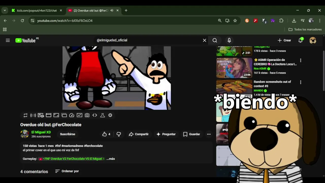The height and width of the screenshot is (183, 325).
Task: Open the YouTube account avatar menu
Action: 313,40
